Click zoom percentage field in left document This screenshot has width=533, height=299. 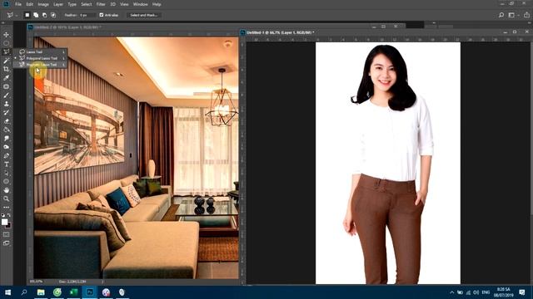[x=36, y=282]
